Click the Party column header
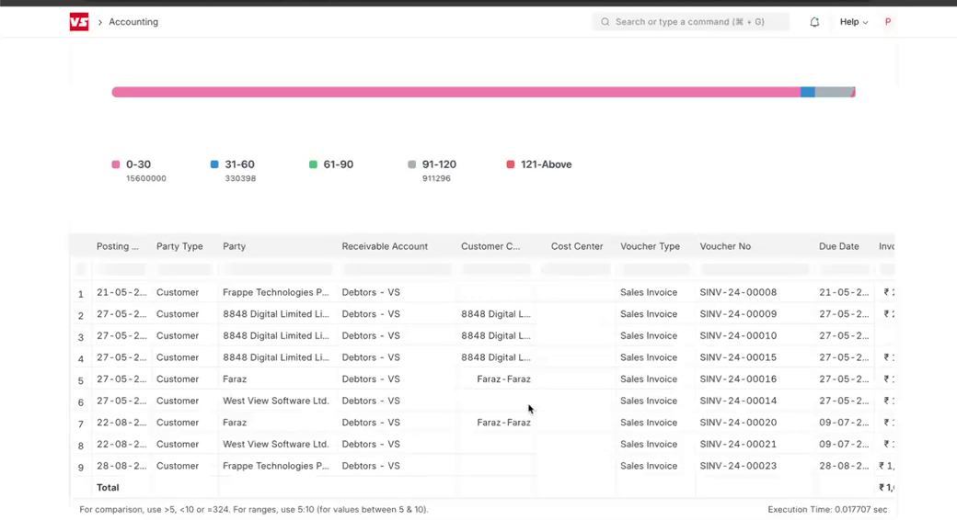This screenshot has height=520, width=957. (x=235, y=246)
